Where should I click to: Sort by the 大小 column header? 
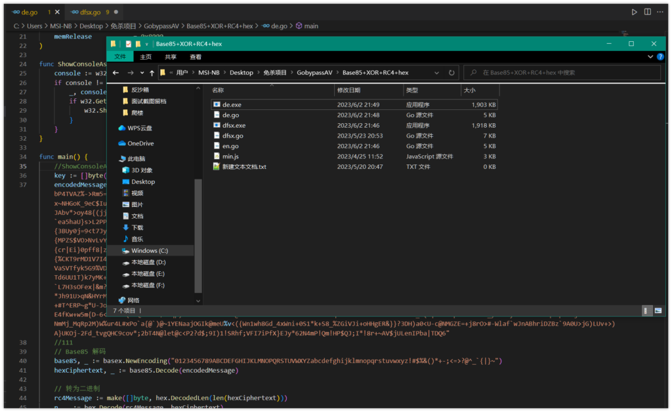tap(480, 90)
